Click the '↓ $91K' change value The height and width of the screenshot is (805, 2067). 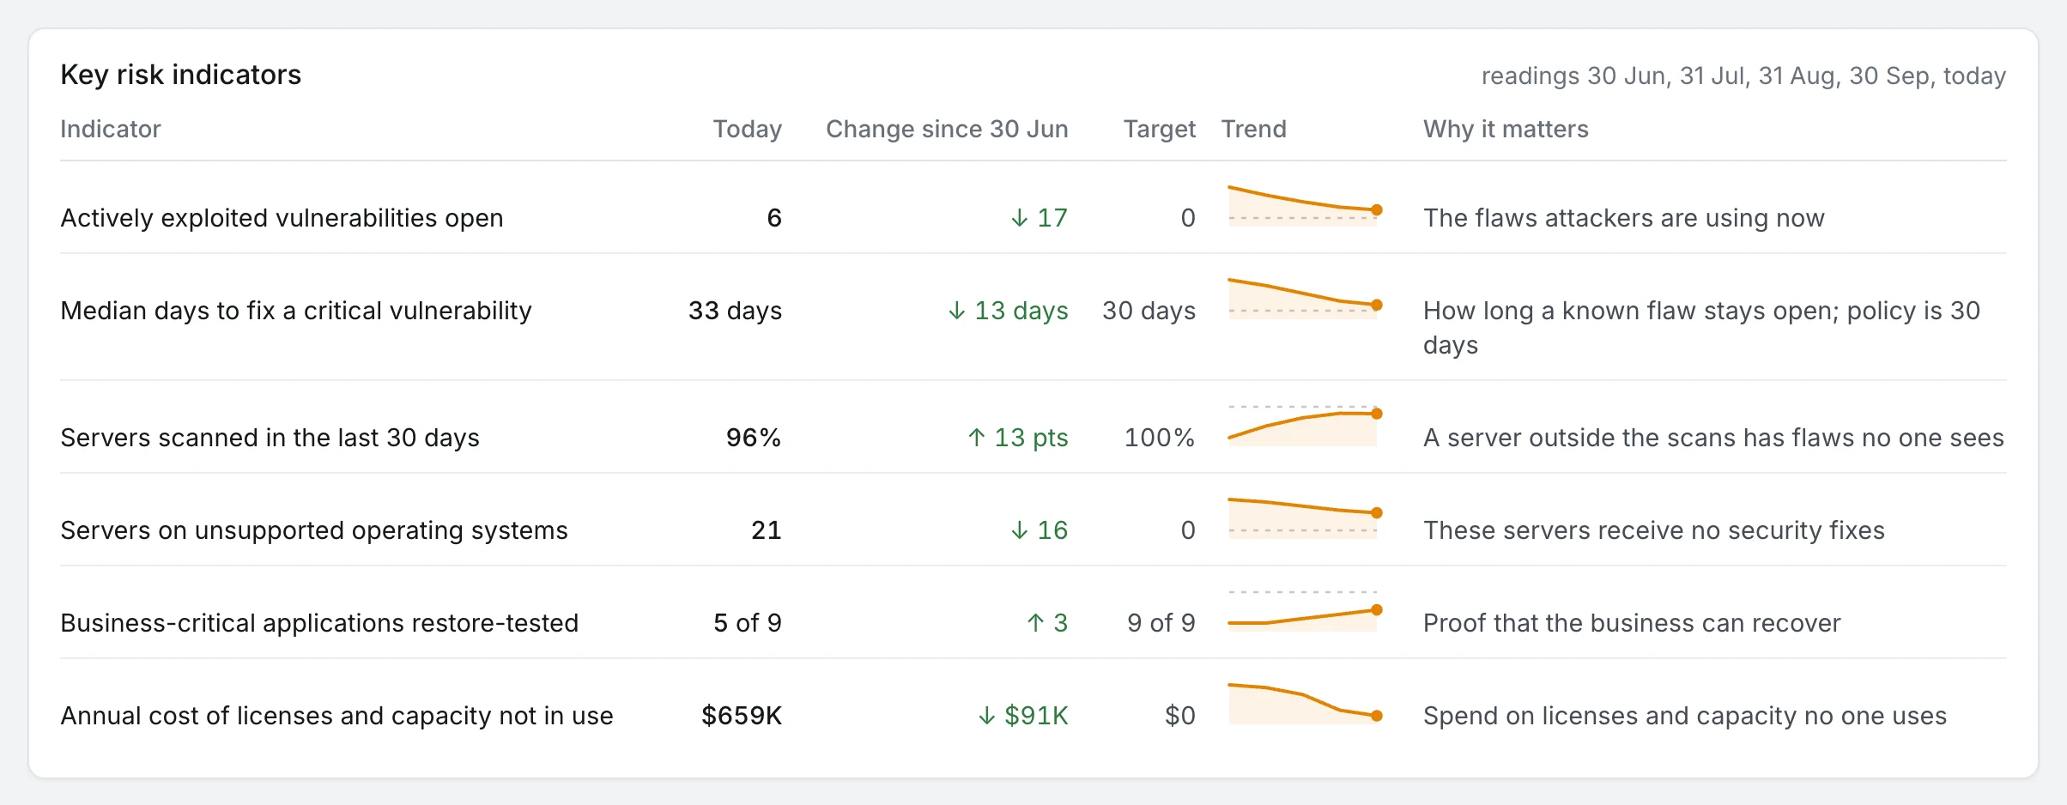pyautogui.click(x=1023, y=716)
